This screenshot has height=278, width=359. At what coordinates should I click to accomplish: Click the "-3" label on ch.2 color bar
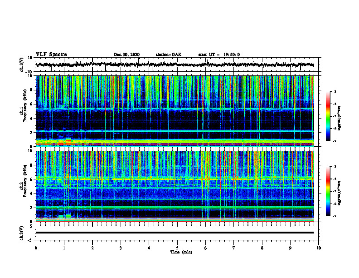click(x=335, y=167)
